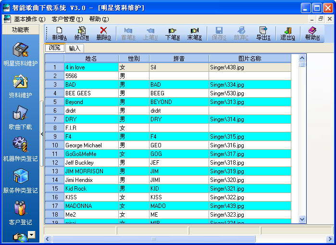Open 歌曲下载 in the sidebar
This screenshot has width=336, height=245.
[20, 118]
